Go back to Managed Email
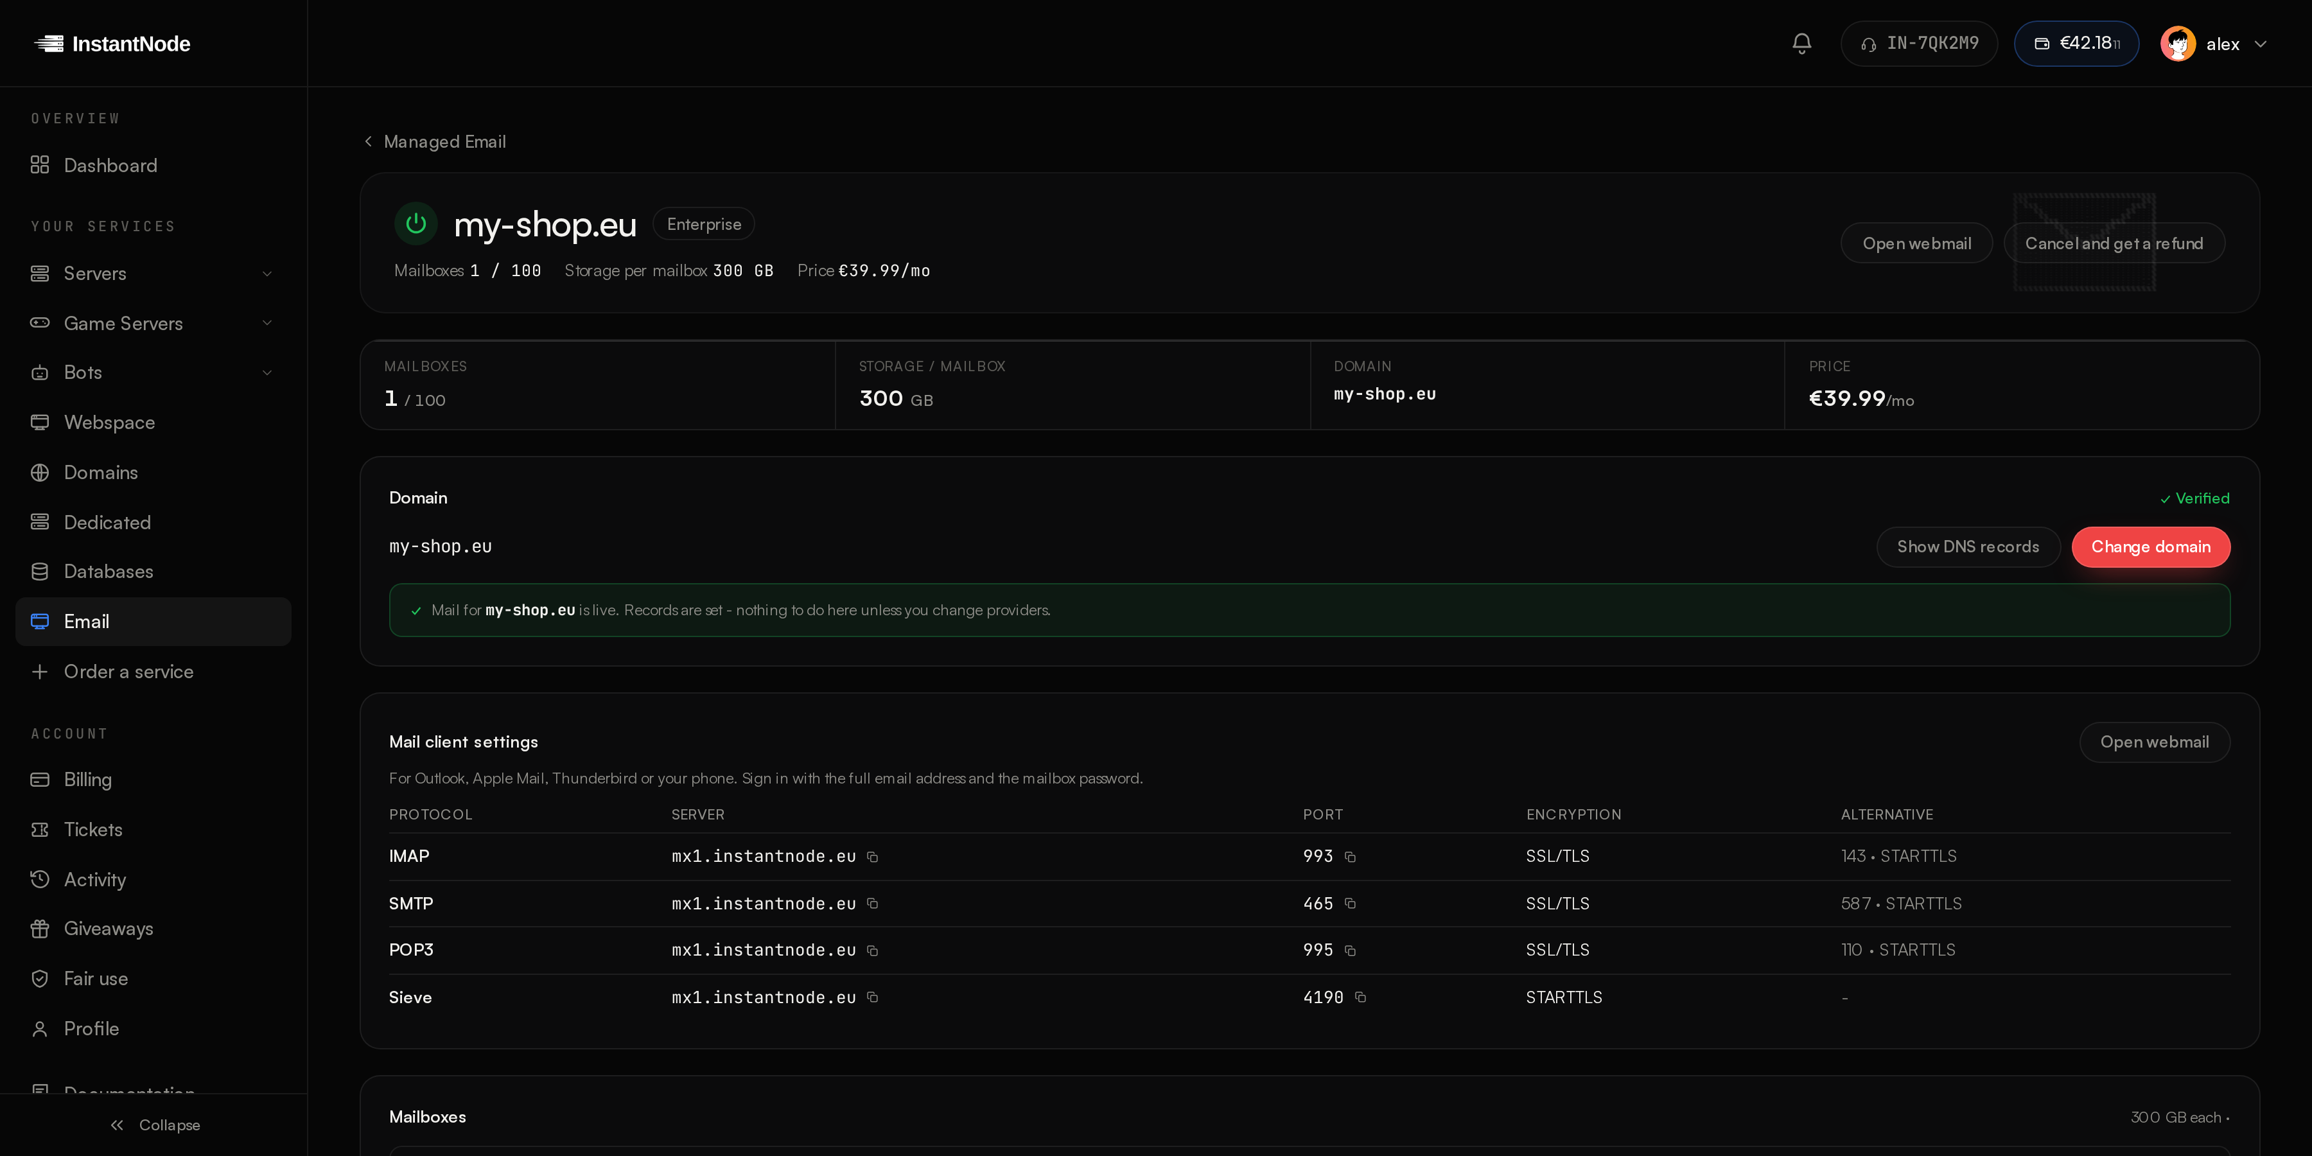Viewport: 2312px width, 1156px height. click(x=435, y=142)
